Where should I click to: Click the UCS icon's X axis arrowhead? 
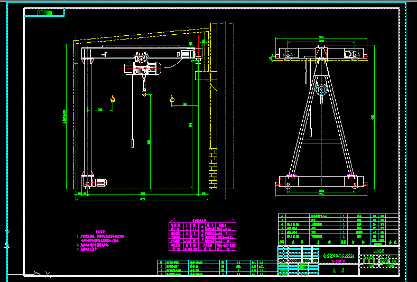(36, 274)
